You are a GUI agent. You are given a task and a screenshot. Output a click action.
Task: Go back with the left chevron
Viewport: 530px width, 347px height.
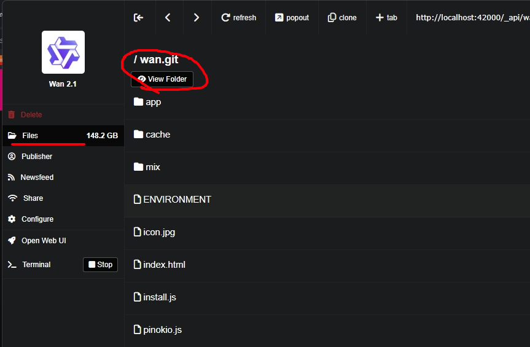[x=168, y=18]
